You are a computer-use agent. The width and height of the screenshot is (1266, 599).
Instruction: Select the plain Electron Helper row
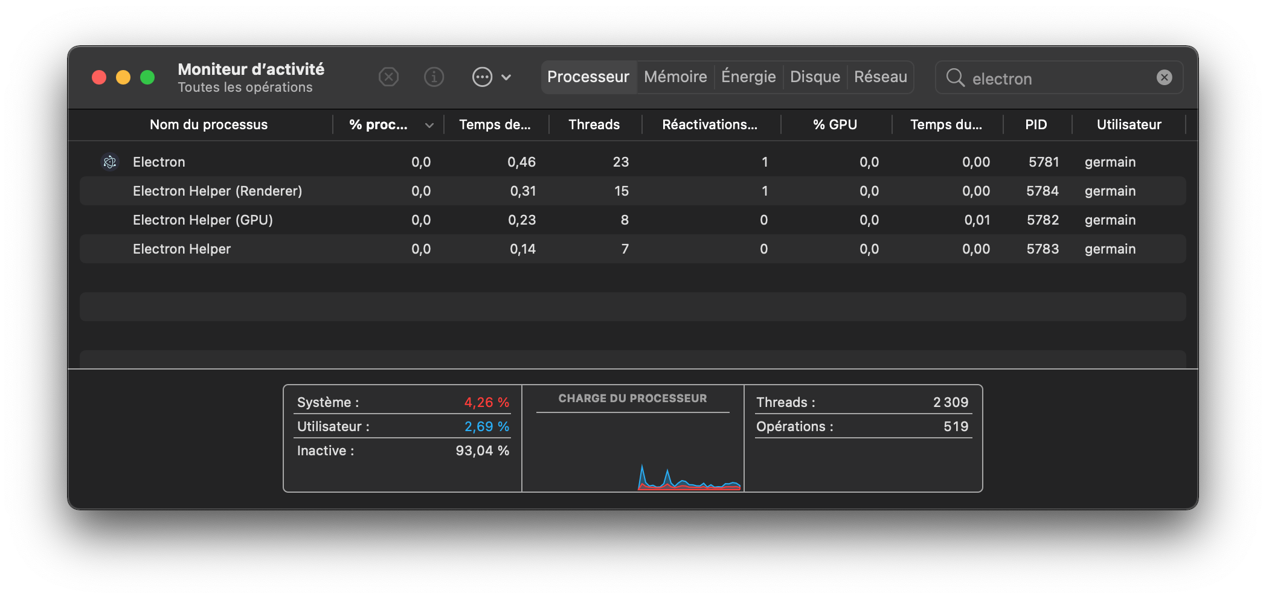(x=633, y=249)
